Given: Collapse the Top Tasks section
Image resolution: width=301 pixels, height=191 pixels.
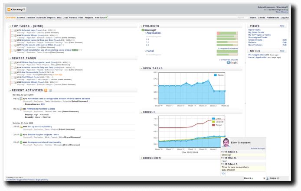Looking at the screenshot, I should pos(10,26).
